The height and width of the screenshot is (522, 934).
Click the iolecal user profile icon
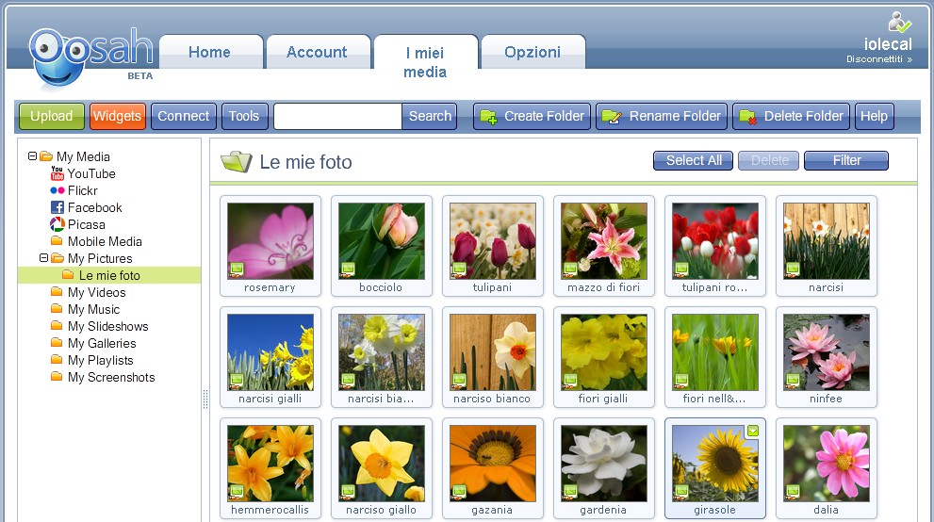tap(899, 22)
